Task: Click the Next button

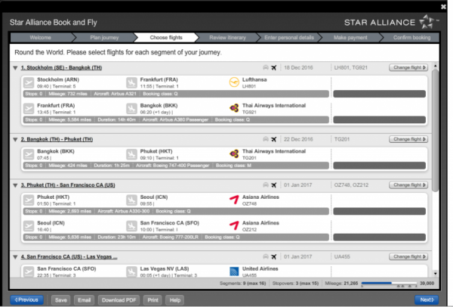Action: (427, 299)
